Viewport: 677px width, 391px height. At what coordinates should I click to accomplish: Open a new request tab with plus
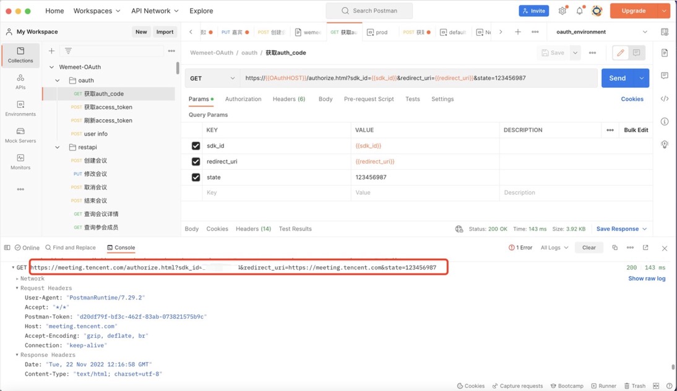[x=518, y=32]
